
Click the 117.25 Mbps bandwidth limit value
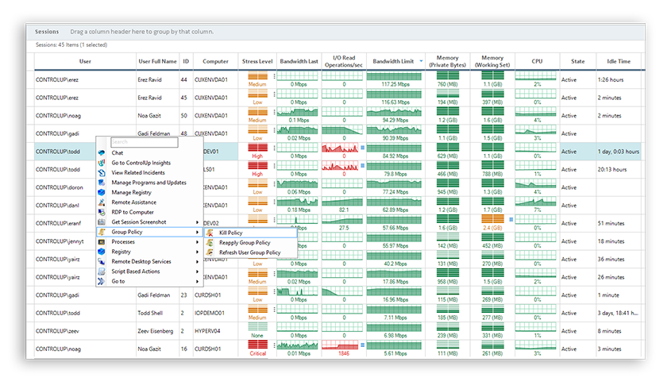[x=395, y=84]
